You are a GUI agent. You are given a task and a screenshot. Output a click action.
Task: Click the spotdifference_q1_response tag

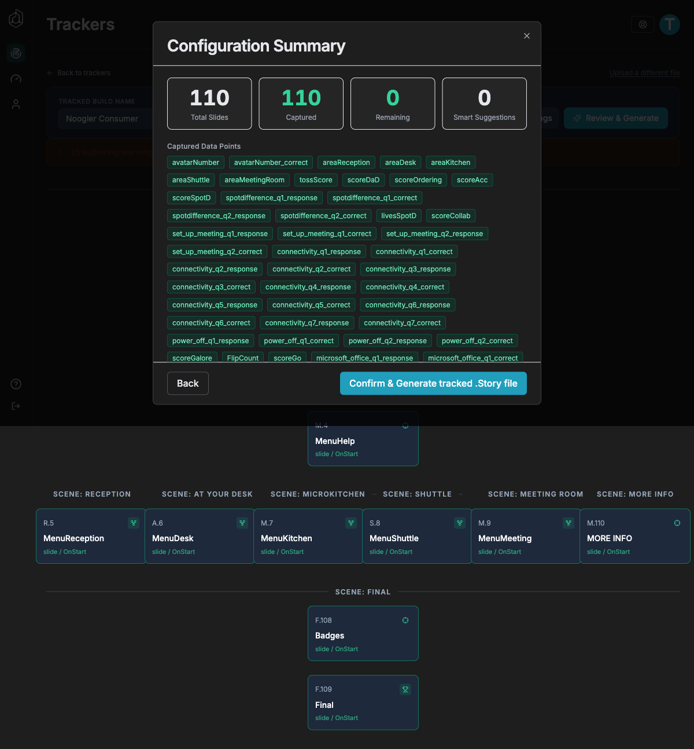[272, 198]
